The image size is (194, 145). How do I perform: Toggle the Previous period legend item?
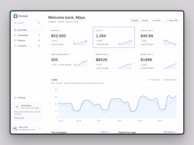[x=169, y=80]
